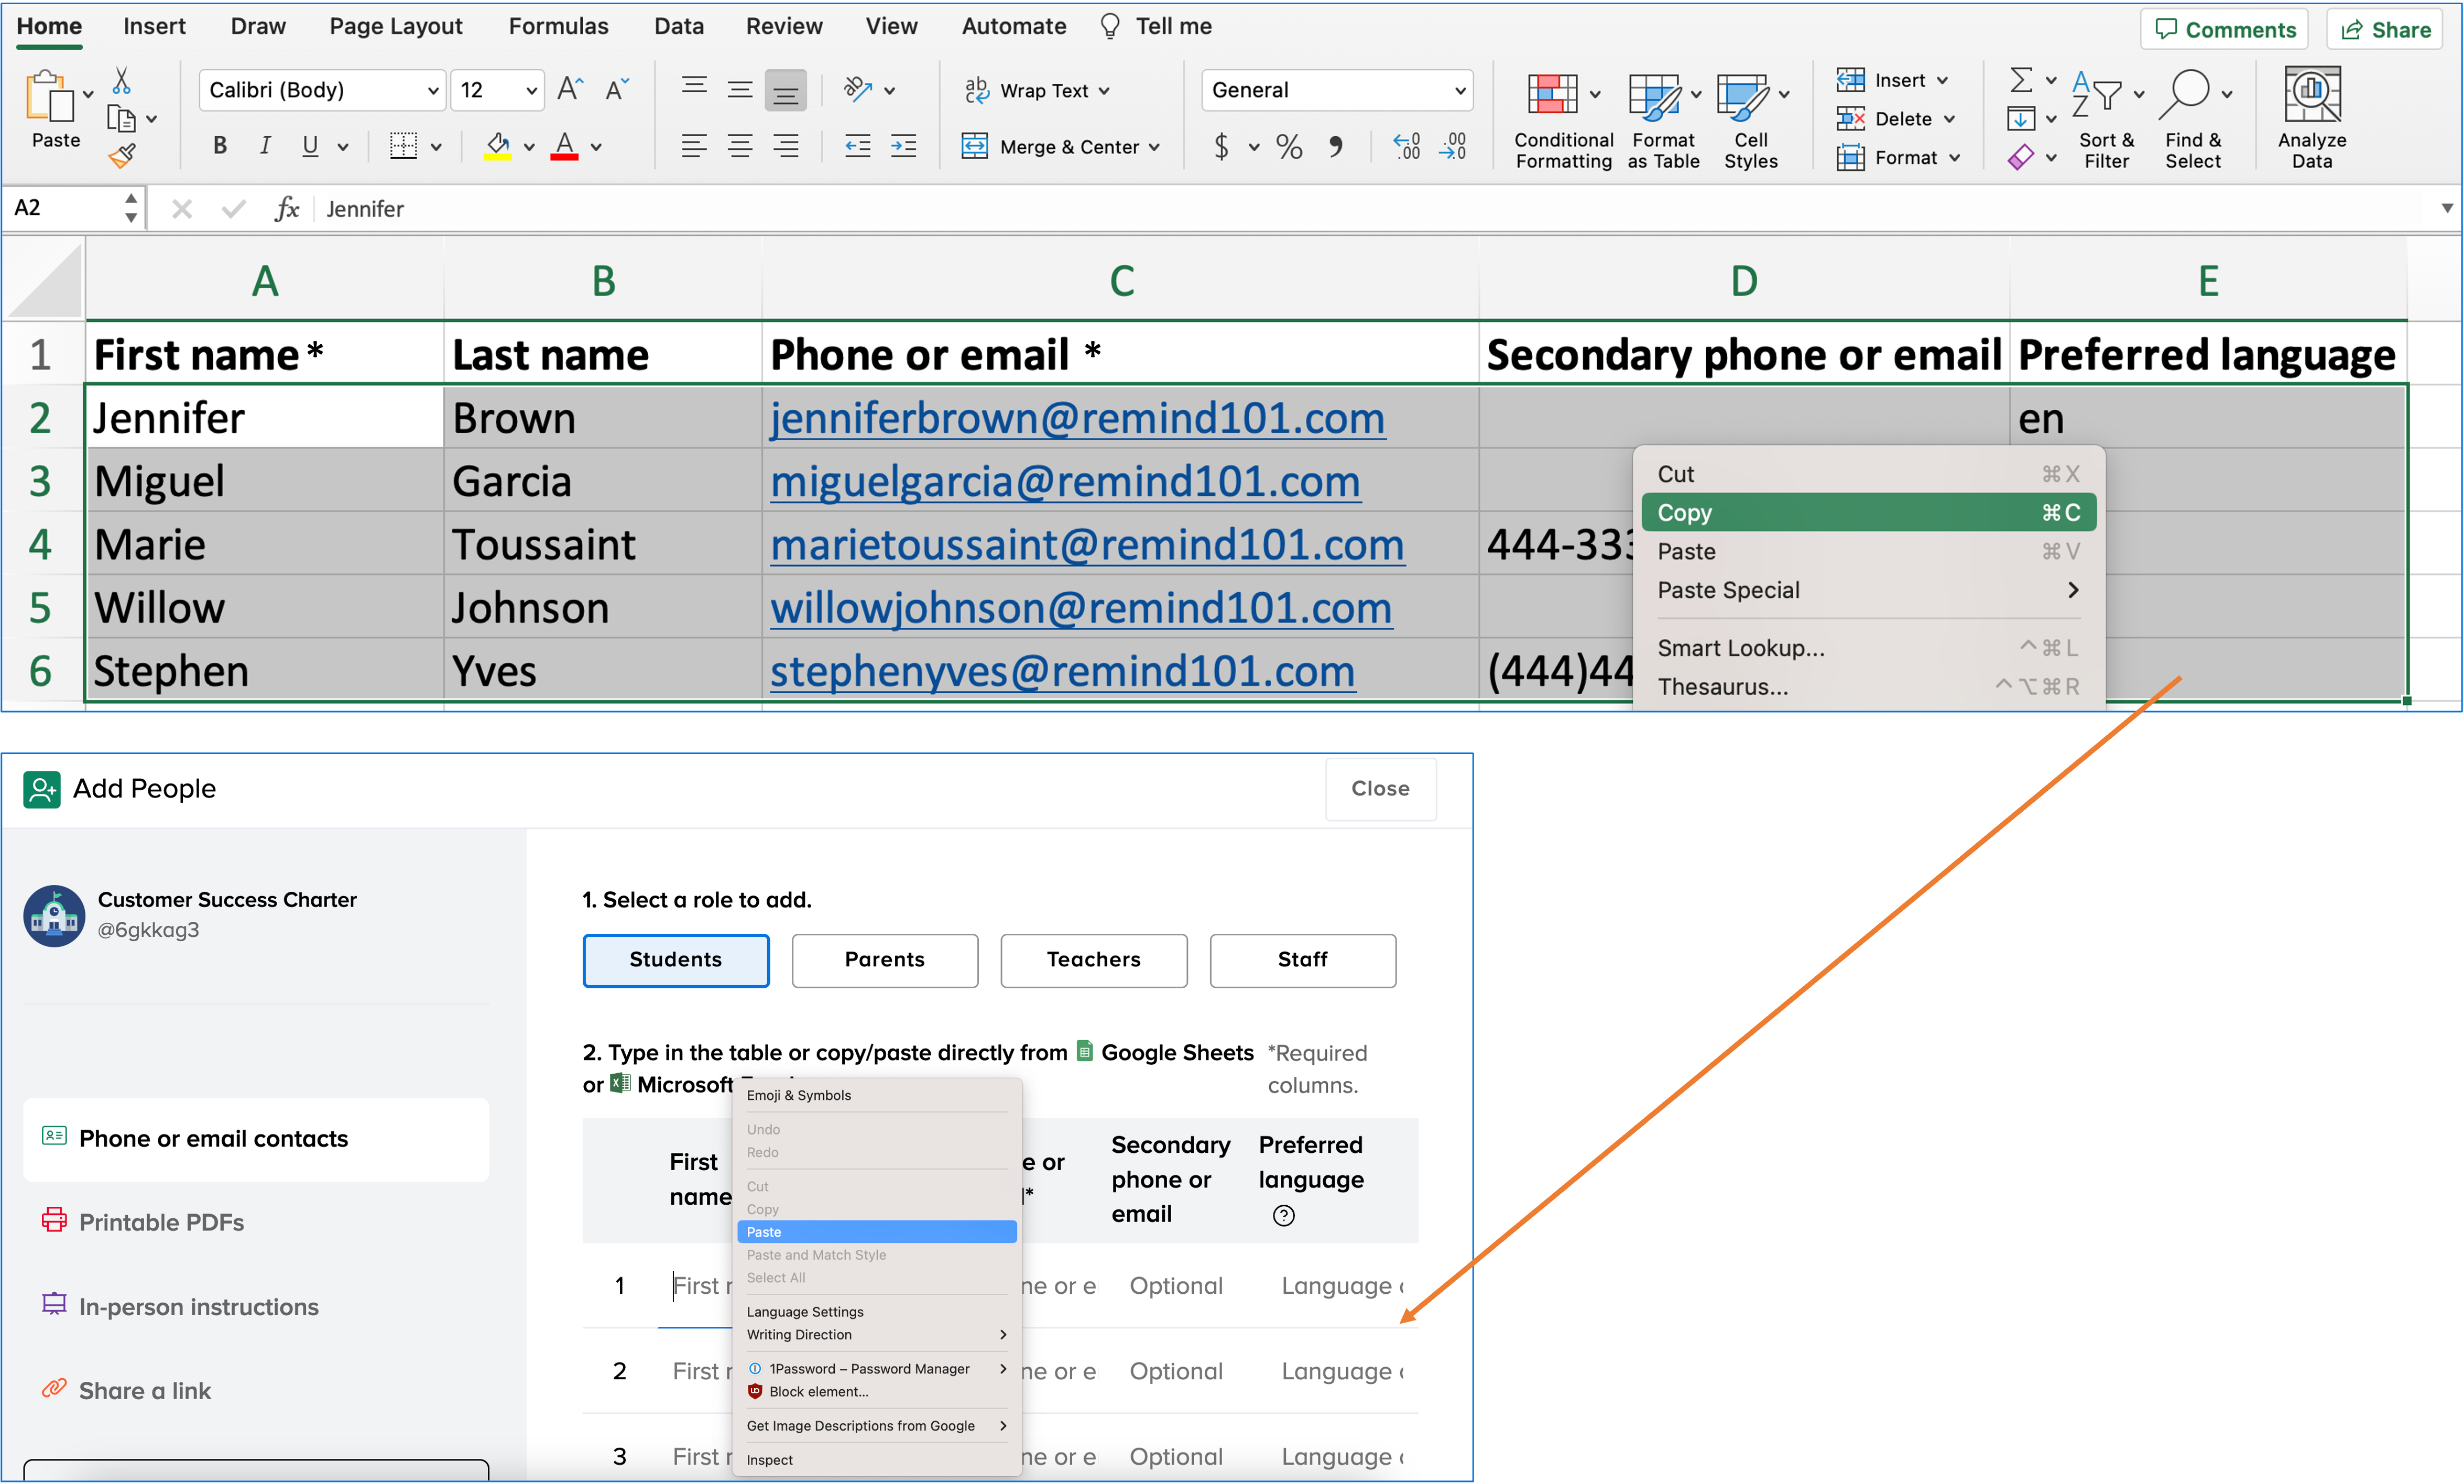
Task: Open the Calibri font name dropdown
Action: [x=433, y=91]
